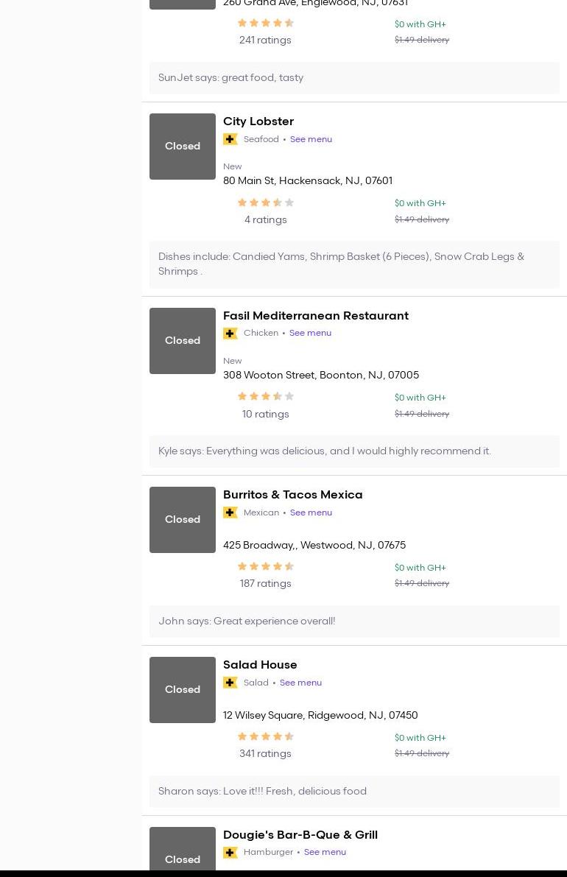The height and width of the screenshot is (877, 567).
Task: Click the Grubhub+ badge for Fasil Mediterranean Restaurant
Action: click(x=230, y=334)
